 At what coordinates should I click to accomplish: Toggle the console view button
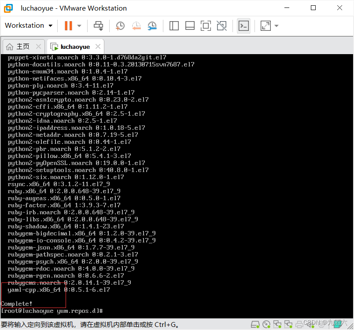[243, 26]
